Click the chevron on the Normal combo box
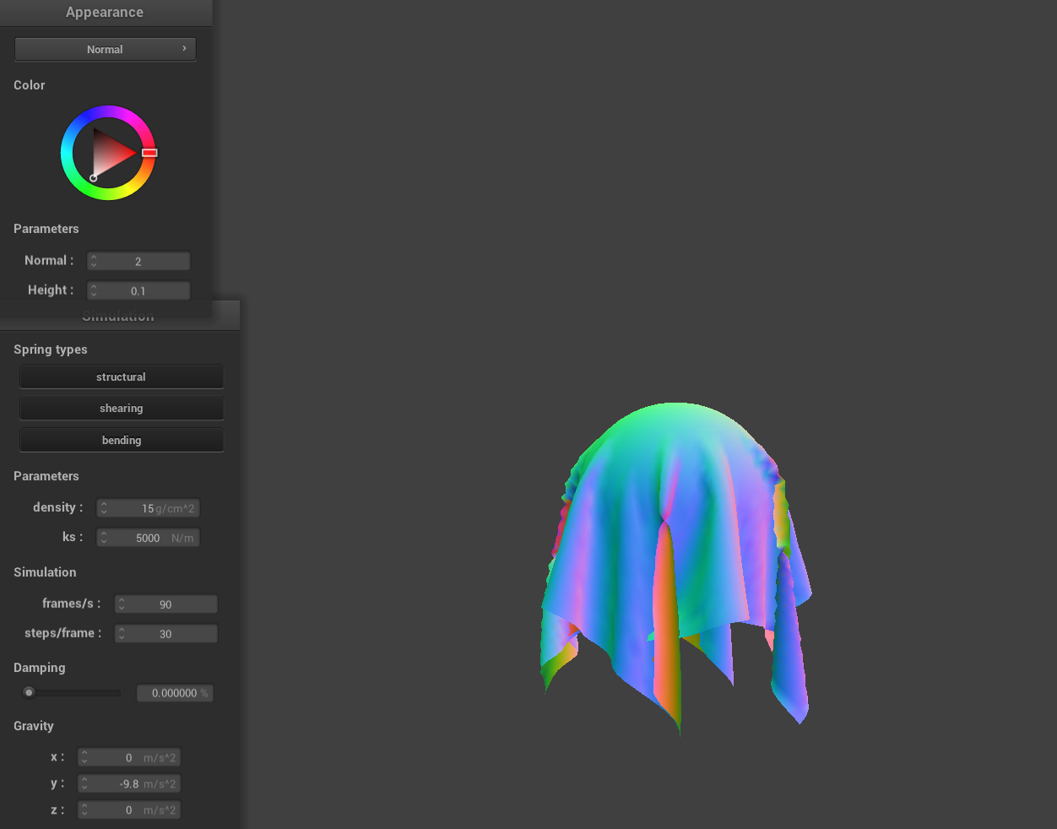This screenshot has height=829, width=1057. 184,49
